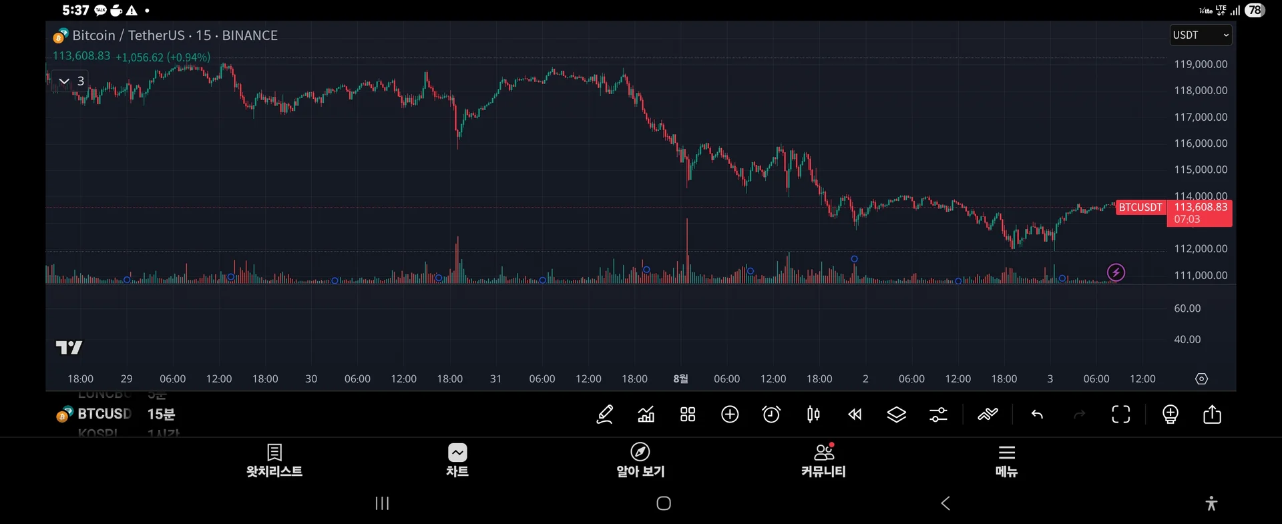Share the chart using the share icon
Screen dimensions: 1282x524
coord(1212,415)
